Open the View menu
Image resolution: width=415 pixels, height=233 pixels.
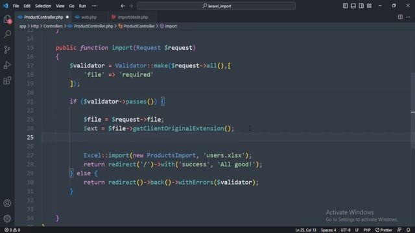click(x=60, y=6)
